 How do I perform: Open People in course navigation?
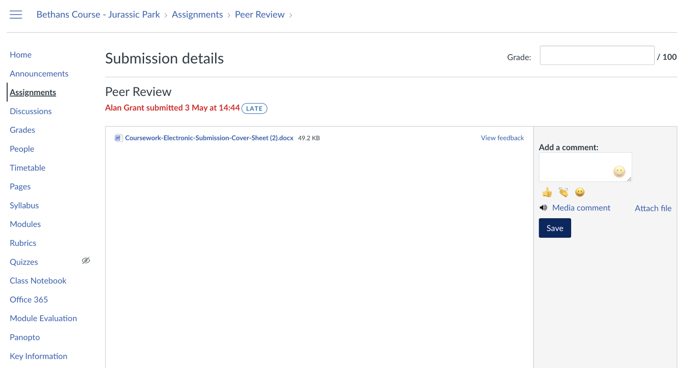pyautogui.click(x=22, y=149)
